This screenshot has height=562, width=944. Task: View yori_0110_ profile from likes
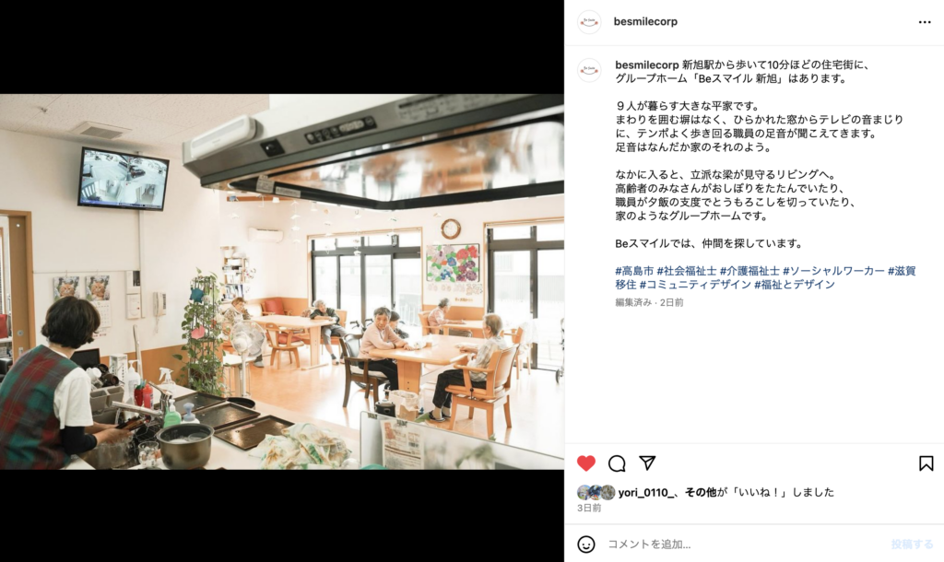point(644,492)
